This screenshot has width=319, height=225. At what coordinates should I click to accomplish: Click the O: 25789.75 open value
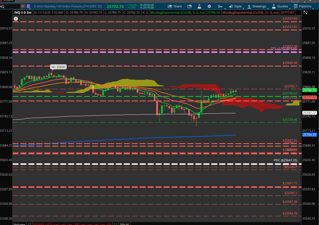pos(74,13)
